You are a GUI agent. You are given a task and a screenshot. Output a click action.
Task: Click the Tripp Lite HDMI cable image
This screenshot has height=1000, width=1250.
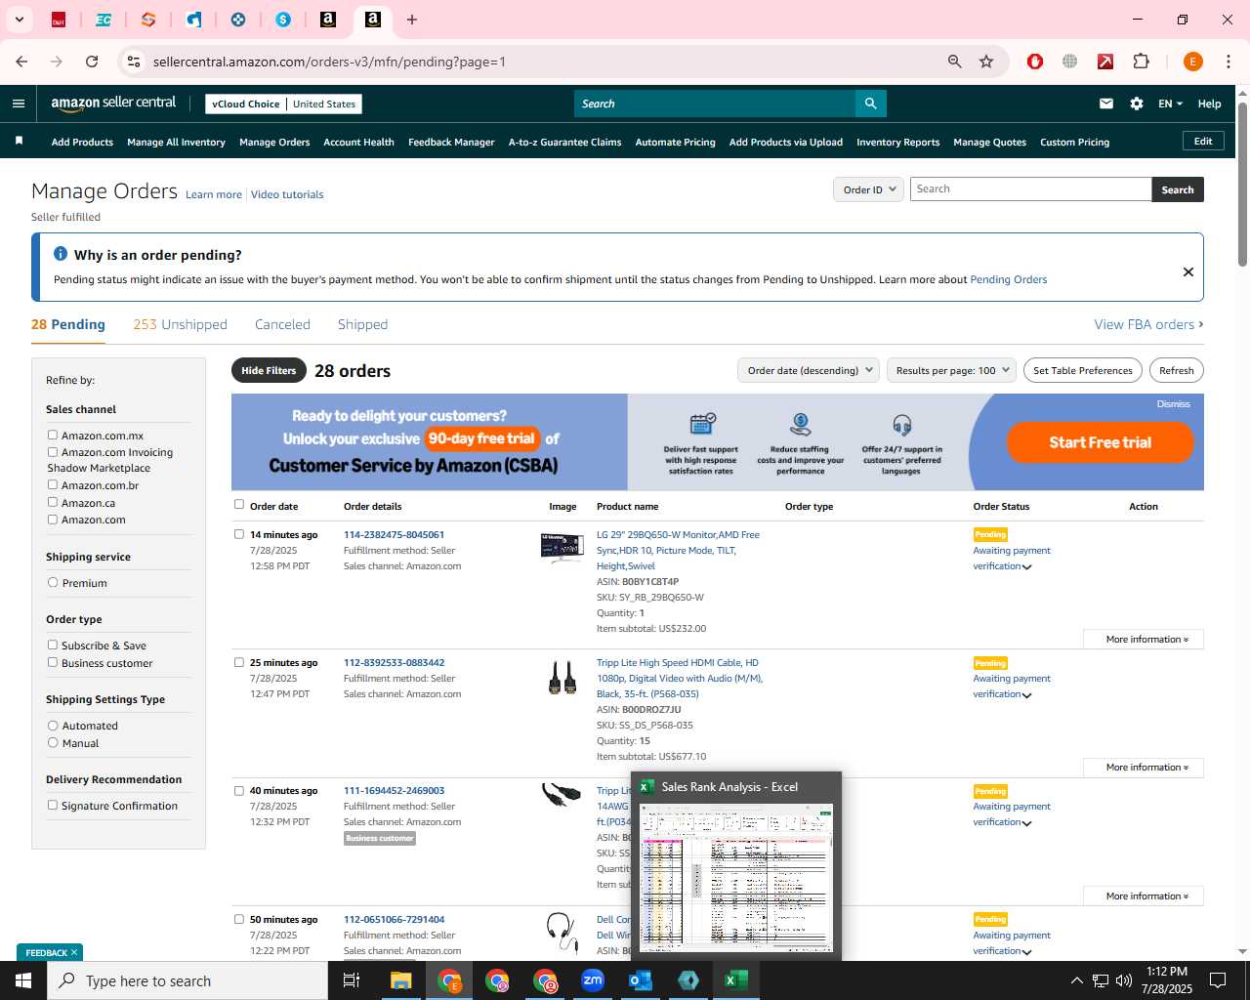click(x=562, y=677)
